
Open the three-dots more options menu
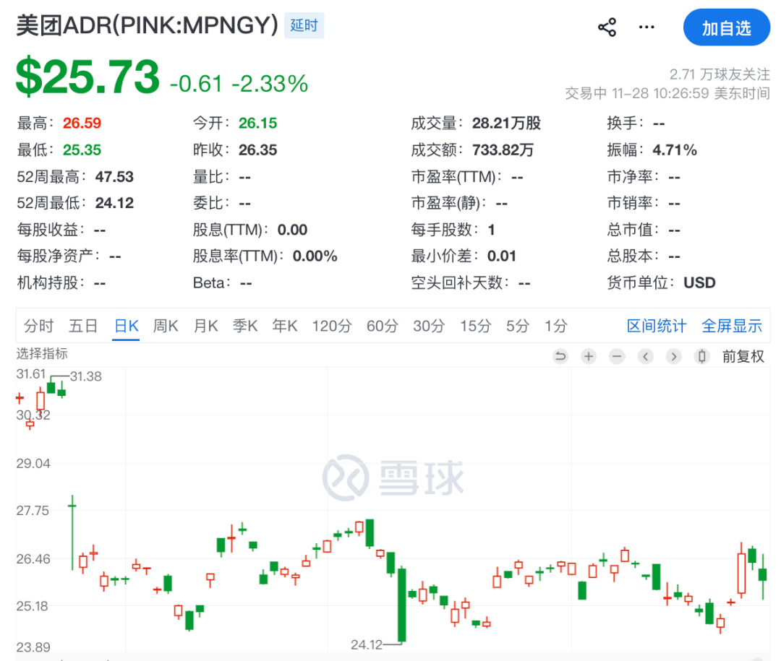pos(646,27)
